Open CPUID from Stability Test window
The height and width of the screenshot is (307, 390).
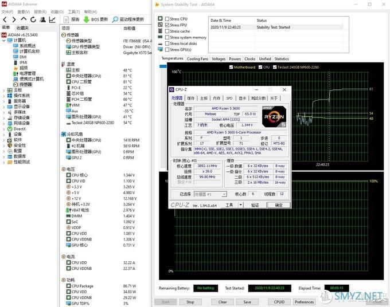point(279,302)
